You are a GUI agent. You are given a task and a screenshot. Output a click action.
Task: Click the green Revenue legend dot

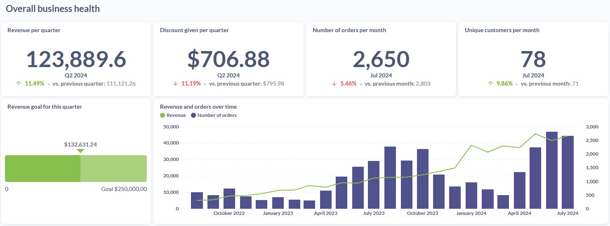click(163, 115)
